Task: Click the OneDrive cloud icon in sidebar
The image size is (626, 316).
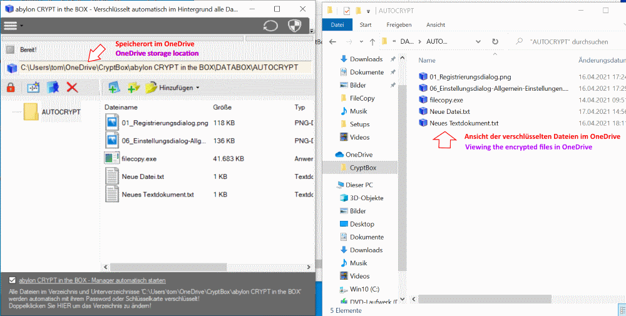Action: [x=339, y=155]
